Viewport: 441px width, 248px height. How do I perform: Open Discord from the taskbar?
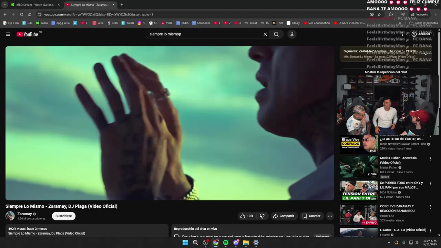coord(236,242)
